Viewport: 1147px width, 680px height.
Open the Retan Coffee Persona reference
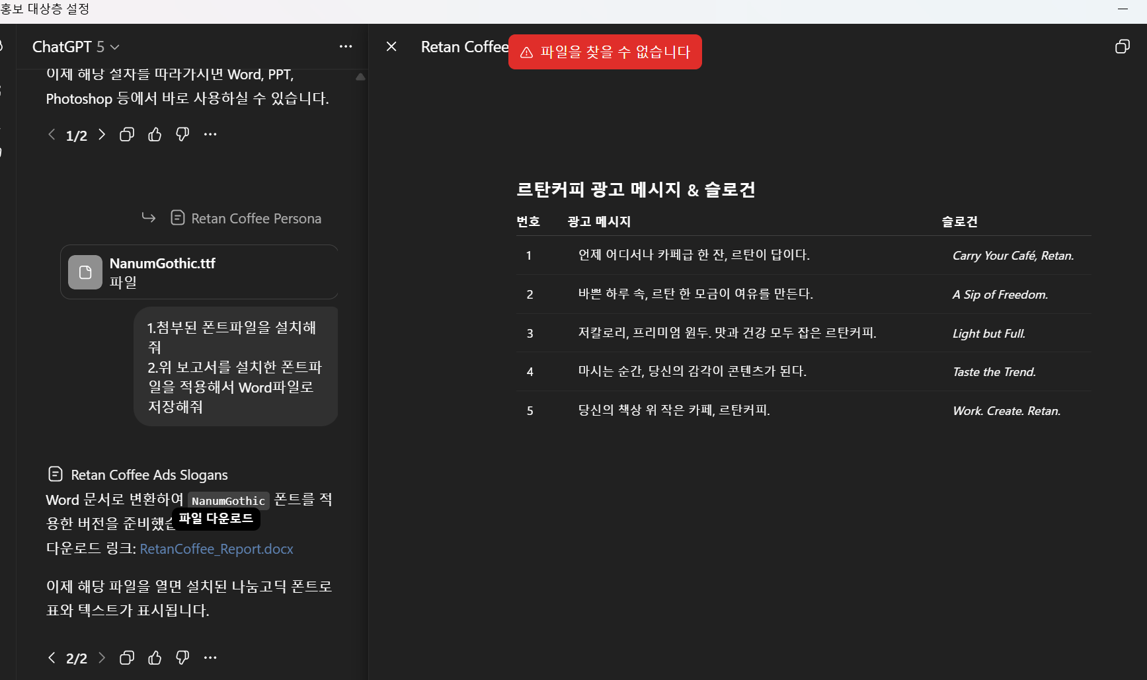point(246,218)
